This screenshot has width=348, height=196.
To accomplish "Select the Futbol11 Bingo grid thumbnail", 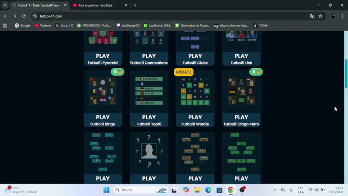I will point(103,91).
